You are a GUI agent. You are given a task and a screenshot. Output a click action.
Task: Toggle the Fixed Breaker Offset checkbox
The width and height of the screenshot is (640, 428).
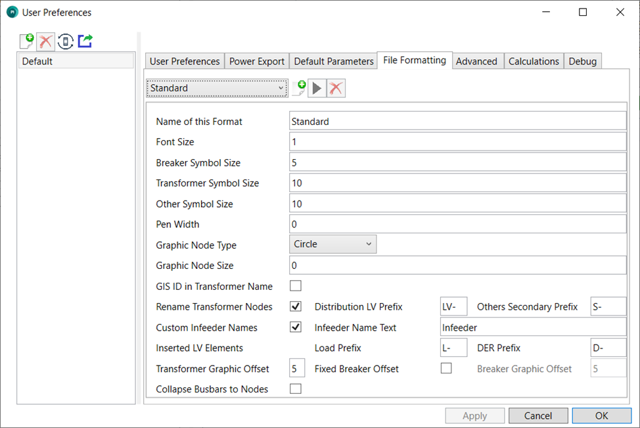(446, 368)
